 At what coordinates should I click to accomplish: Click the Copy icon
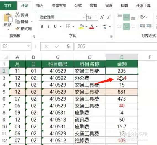[x=17, y=22]
